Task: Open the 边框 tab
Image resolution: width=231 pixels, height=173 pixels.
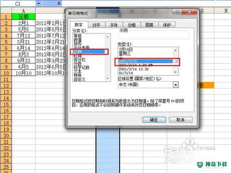Action: click(132, 25)
